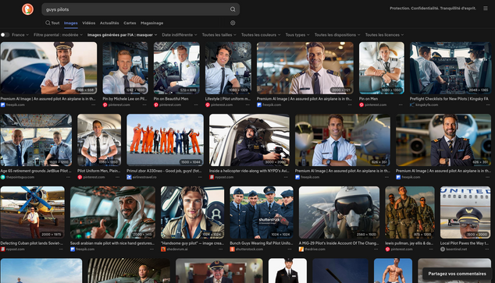The width and height of the screenshot is (495, 283).
Task: Open three-dots menu for airlinestravel.ro result
Action: coord(200,177)
